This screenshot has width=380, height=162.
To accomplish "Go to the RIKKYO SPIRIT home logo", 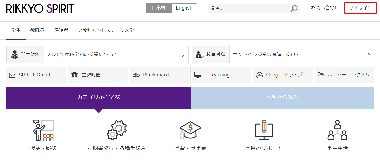I will pyautogui.click(x=40, y=8).
